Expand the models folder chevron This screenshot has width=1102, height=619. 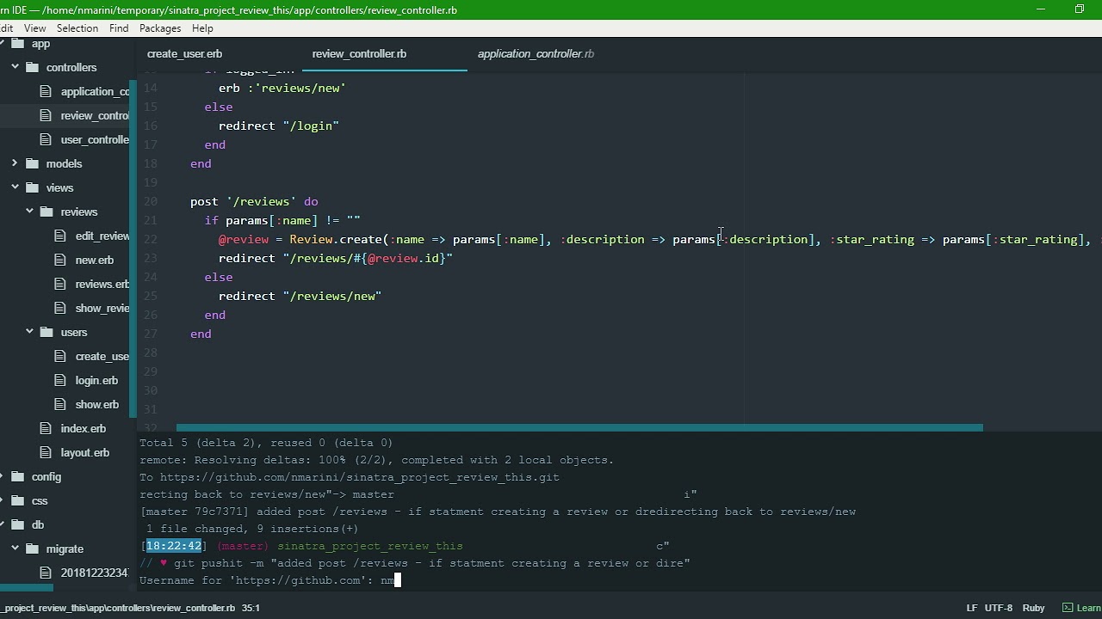[x=15, y=163]
